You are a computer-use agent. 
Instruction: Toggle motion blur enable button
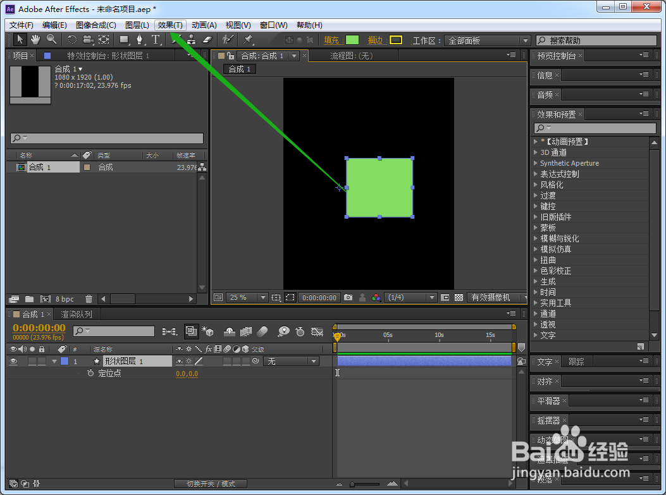point(262,331)
